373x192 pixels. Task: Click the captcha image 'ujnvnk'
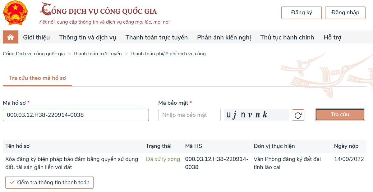(256, 115)
